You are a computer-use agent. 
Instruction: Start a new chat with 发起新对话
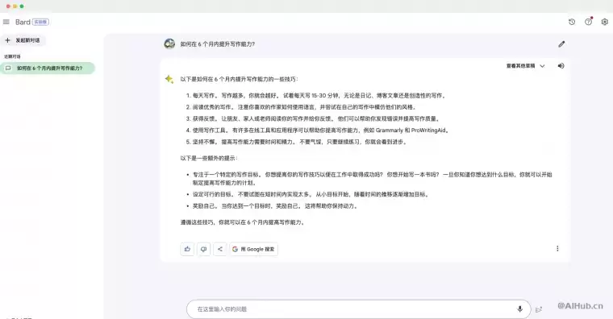click(23, 40)
